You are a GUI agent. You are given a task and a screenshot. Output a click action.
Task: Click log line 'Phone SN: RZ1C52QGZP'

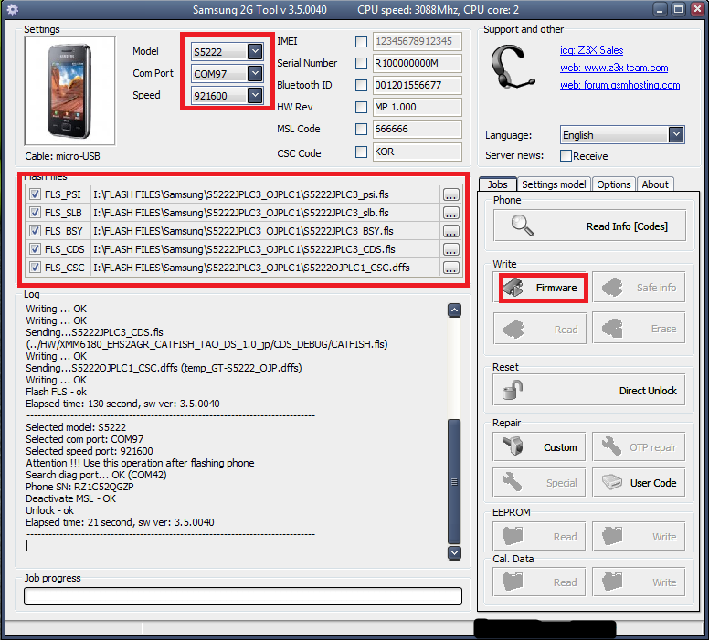point(79,487)
